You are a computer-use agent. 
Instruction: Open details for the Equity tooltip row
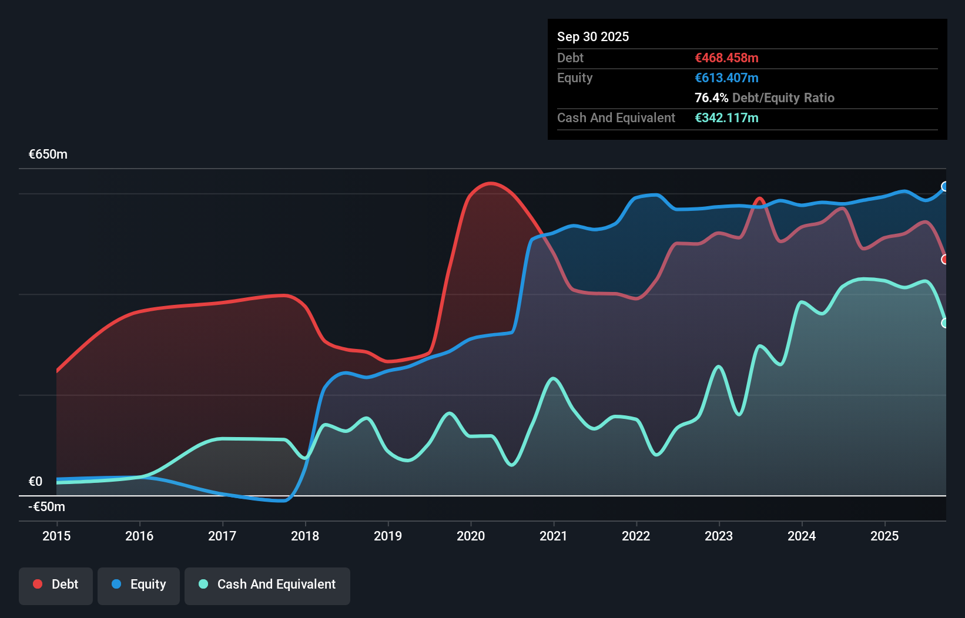[x=574, y=78]
